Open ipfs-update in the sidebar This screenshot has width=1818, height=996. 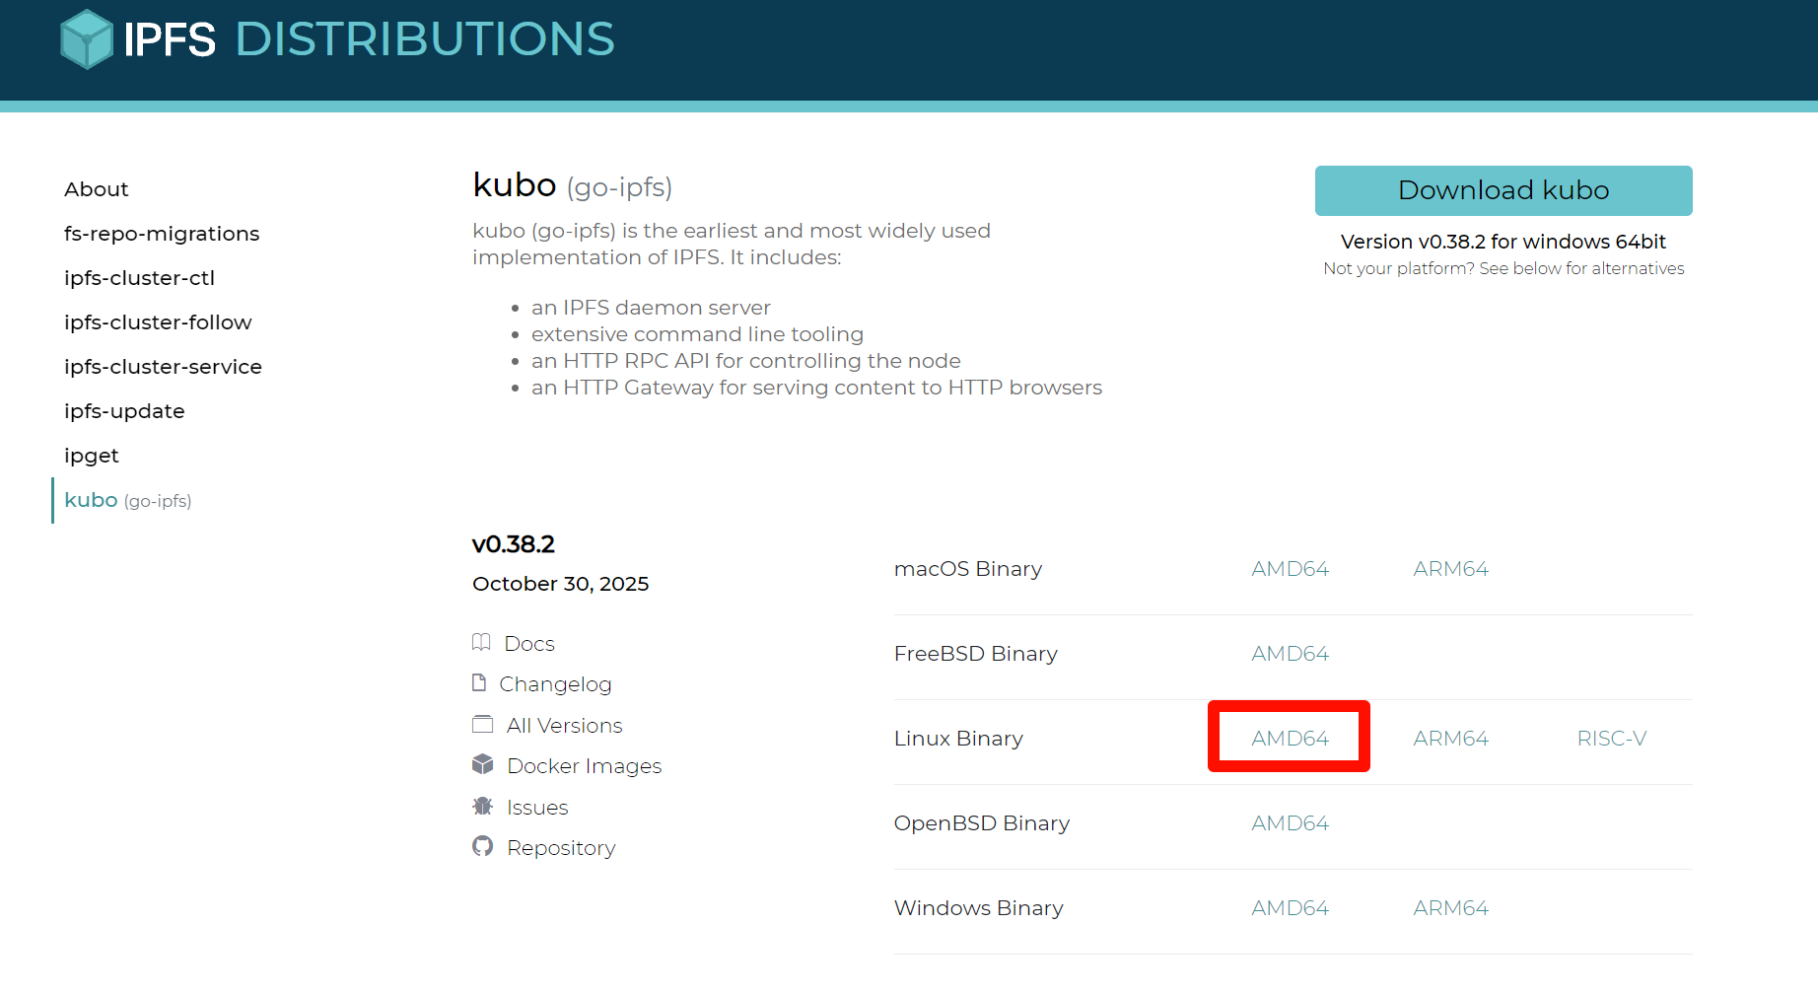124,411
